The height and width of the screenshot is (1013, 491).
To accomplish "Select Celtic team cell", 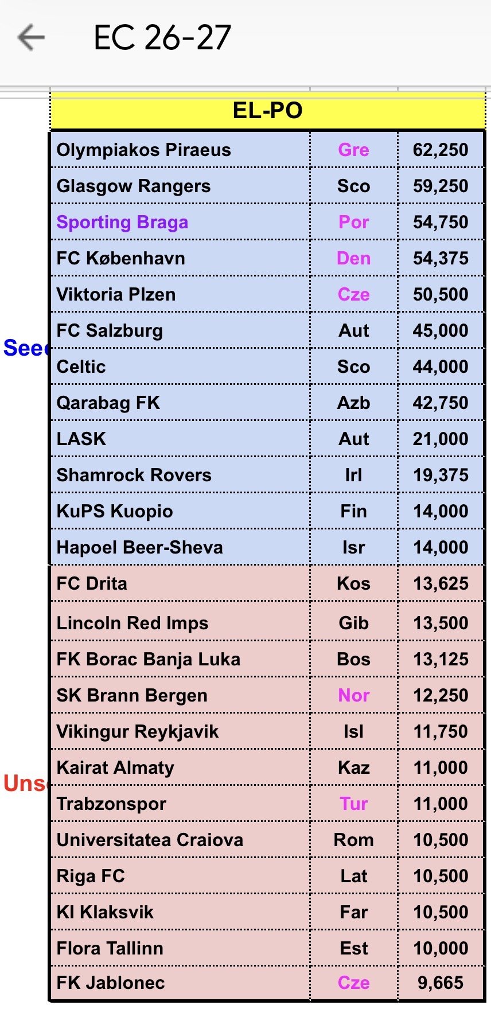I will click(81, 367).
